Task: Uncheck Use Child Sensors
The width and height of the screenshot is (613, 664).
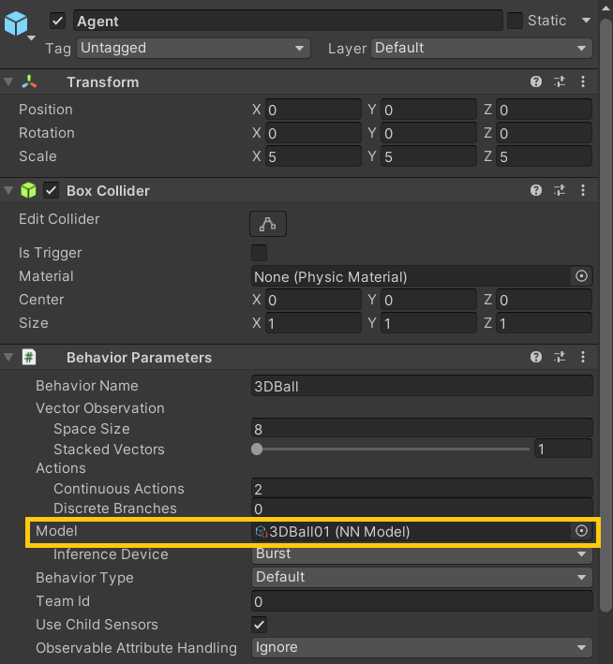Action: 259,625
